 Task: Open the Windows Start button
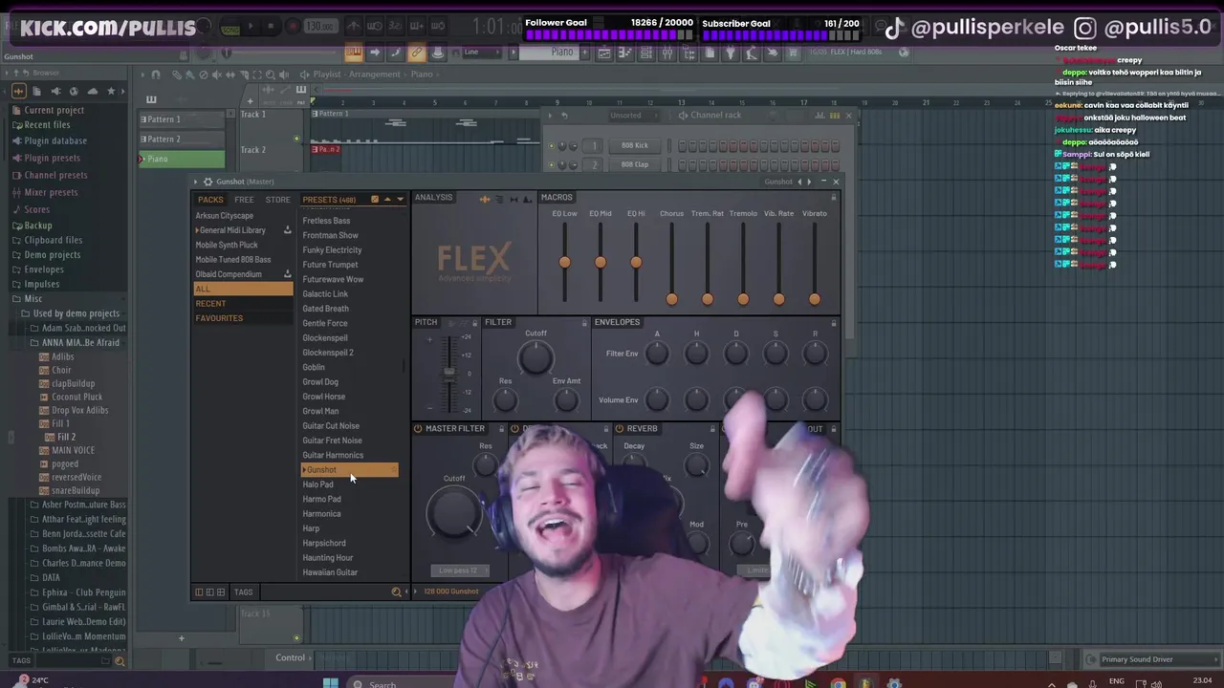point(330,683)
